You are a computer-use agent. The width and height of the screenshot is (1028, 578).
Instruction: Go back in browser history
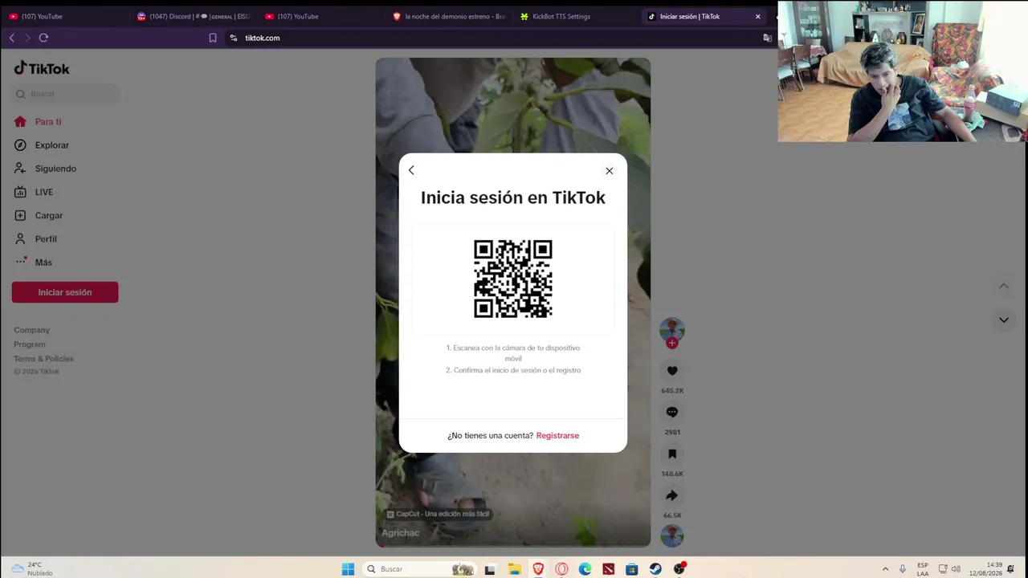point(12,38)
